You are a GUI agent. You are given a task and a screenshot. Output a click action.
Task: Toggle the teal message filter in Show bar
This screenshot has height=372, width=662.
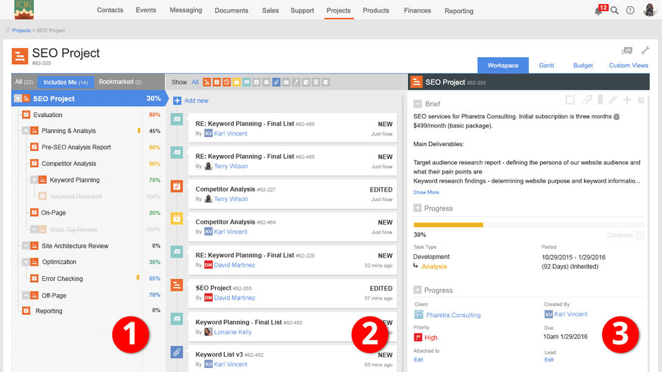(247, 82)
